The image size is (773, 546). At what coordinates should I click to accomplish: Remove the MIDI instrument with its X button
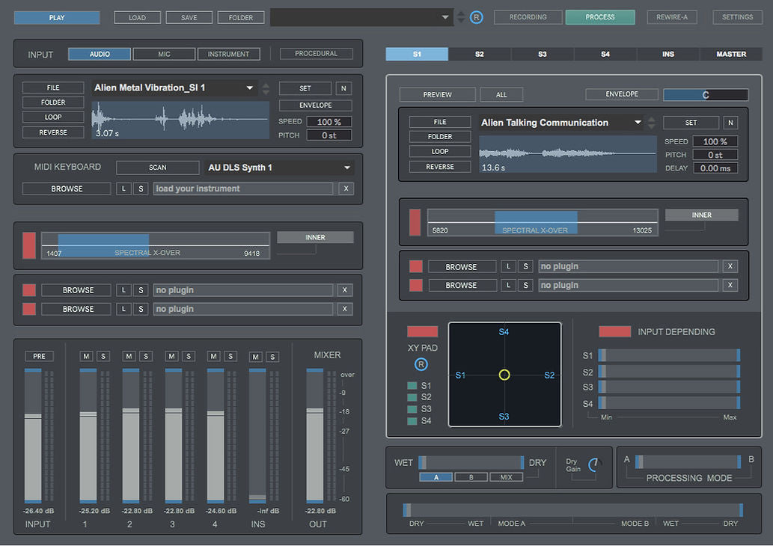pyautogui.click(x=345, y=188)
